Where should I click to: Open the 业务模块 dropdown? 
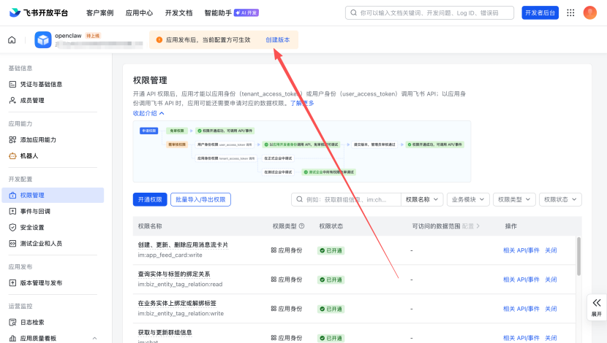click(467, 199)
